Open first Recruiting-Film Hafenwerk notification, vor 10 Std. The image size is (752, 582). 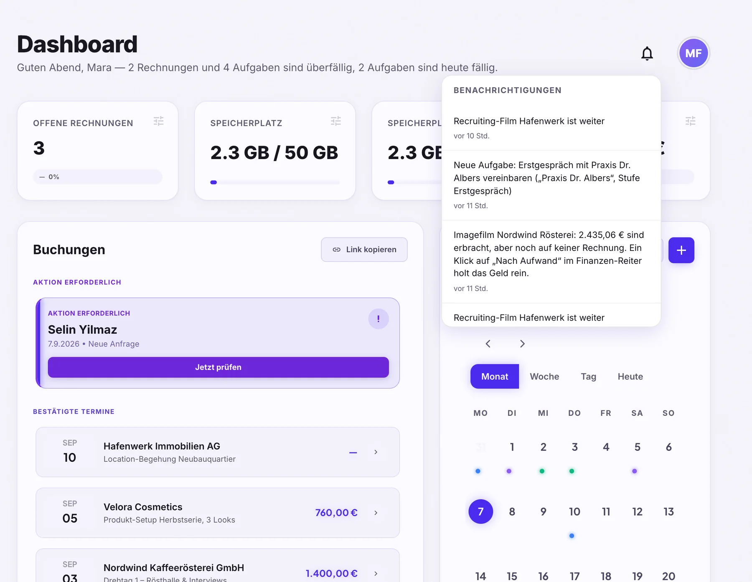[551, 128]
